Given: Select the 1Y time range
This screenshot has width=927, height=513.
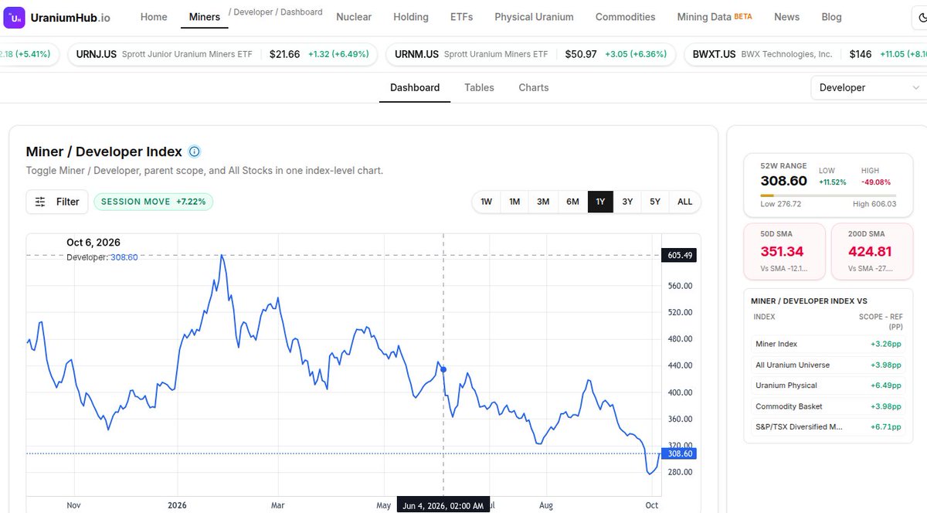Looking at the screenshot, I should [x=600, y=202].
